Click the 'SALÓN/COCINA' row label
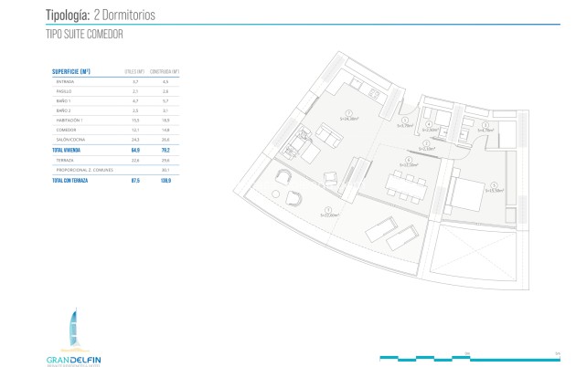Viewport: 576px width, 367px height. 70,140
